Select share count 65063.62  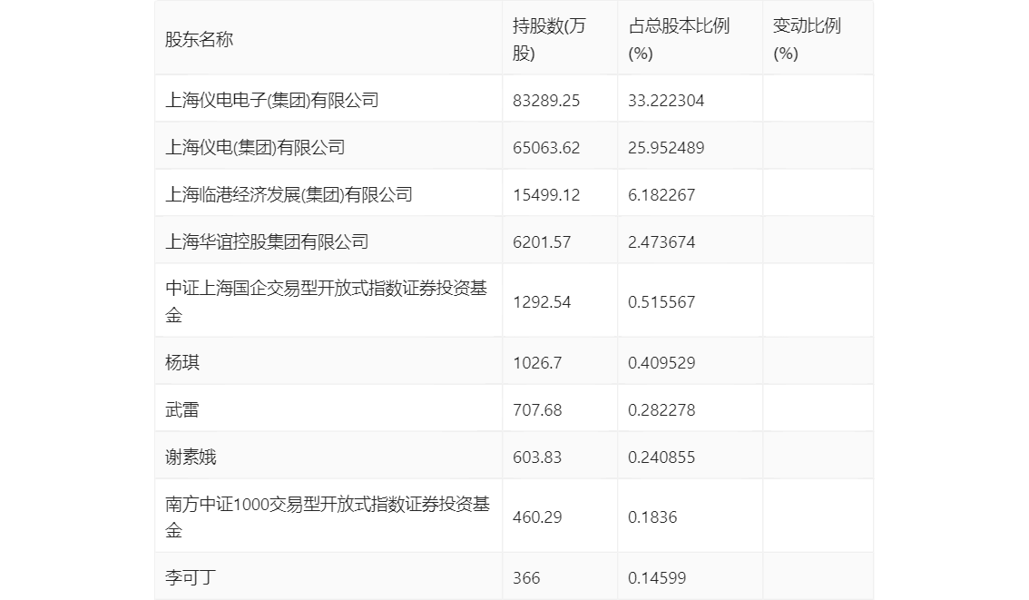point(546,148)
